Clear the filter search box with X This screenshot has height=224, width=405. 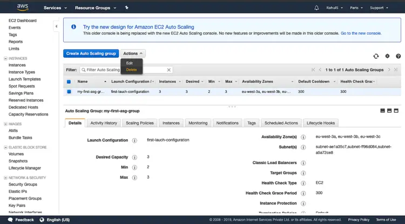pyautogui.click(x=168, y=70)
